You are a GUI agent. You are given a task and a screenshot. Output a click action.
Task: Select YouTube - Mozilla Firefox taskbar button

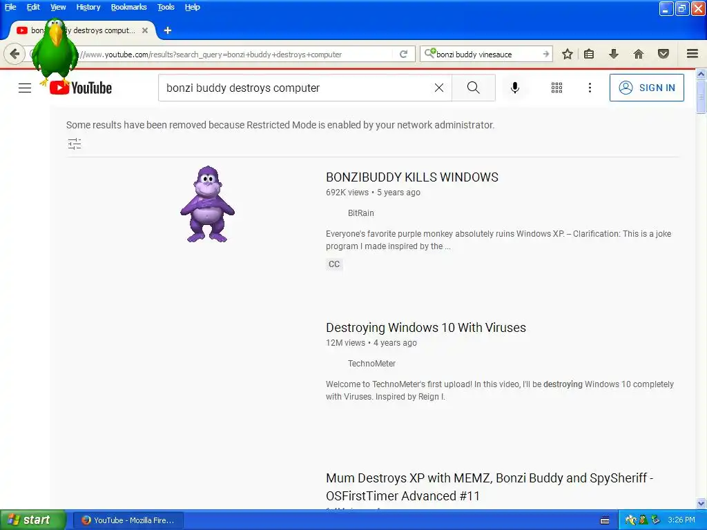pyautogui.click(x=128, y=520)
